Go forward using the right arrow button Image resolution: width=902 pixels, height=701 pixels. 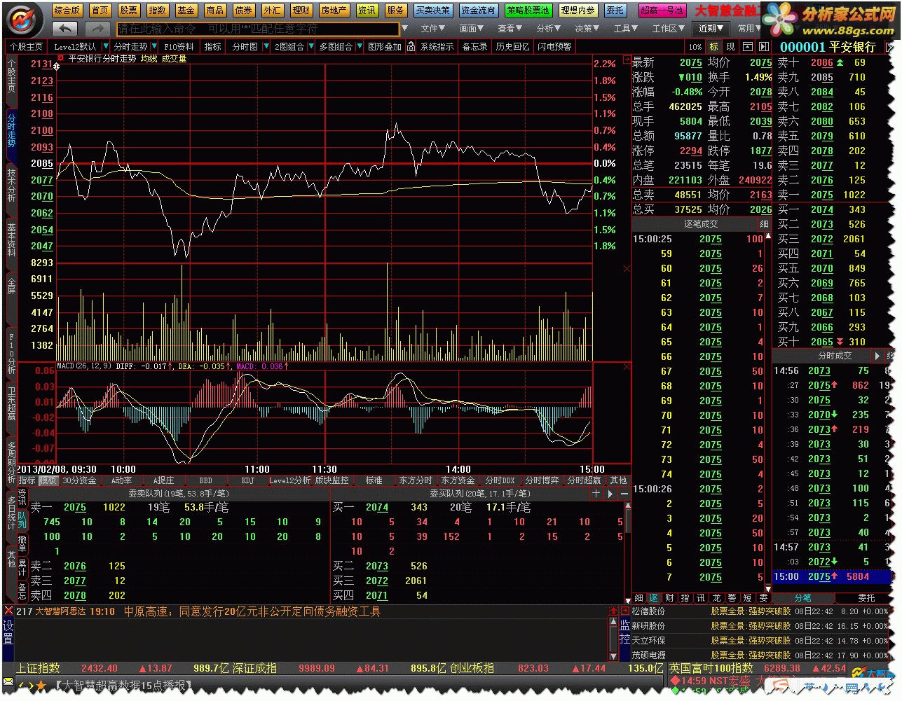97,29
